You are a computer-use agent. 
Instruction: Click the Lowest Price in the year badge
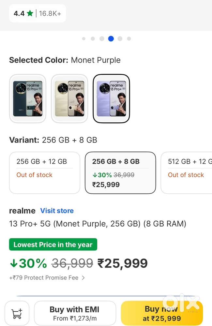pyautogui.click(x=53, y=244)
